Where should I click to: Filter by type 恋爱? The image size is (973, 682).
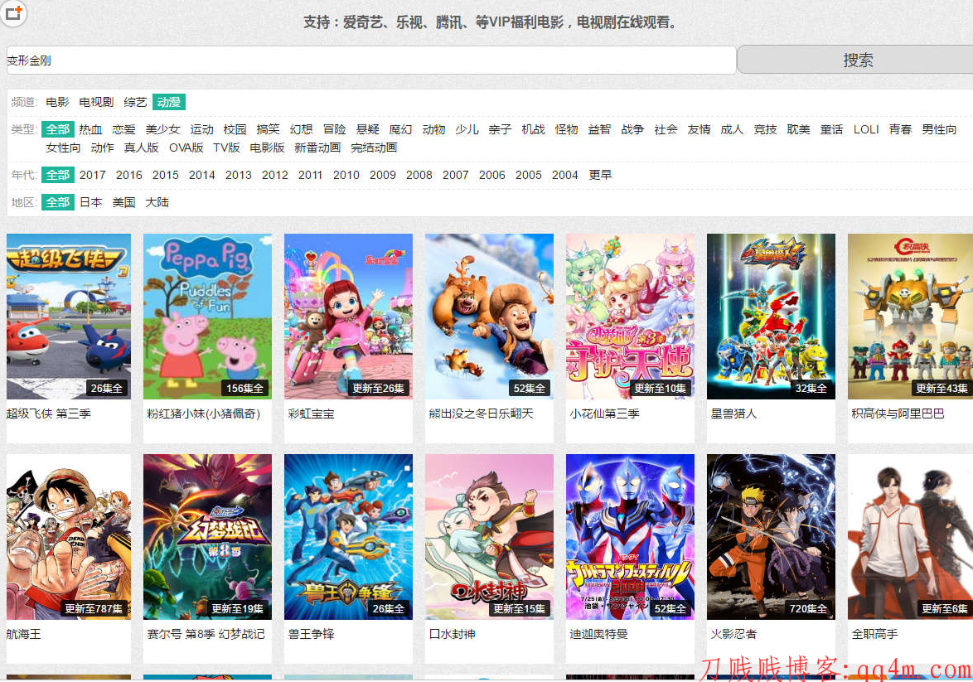124,129
